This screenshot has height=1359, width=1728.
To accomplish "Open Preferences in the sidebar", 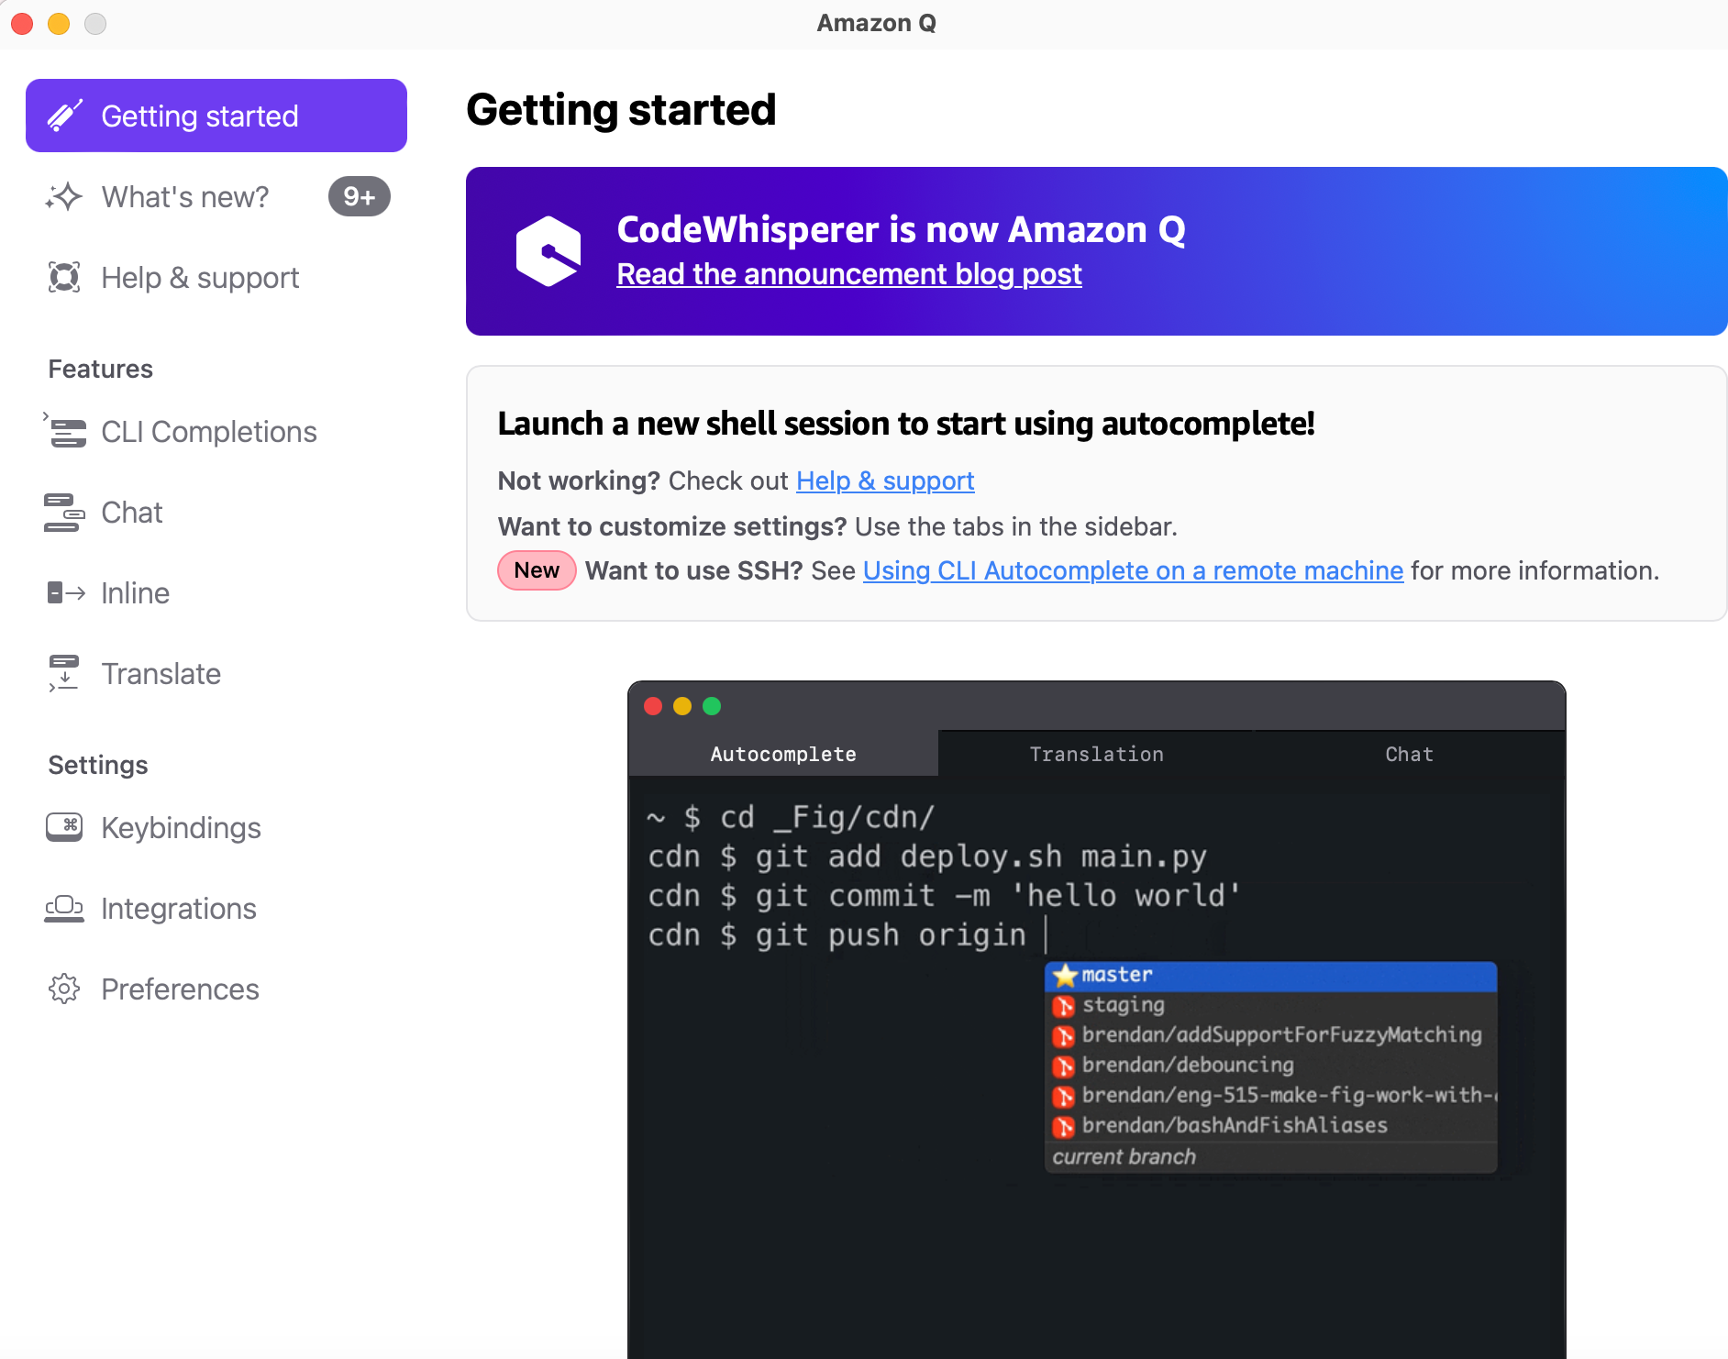I will [x=216, y=989].
